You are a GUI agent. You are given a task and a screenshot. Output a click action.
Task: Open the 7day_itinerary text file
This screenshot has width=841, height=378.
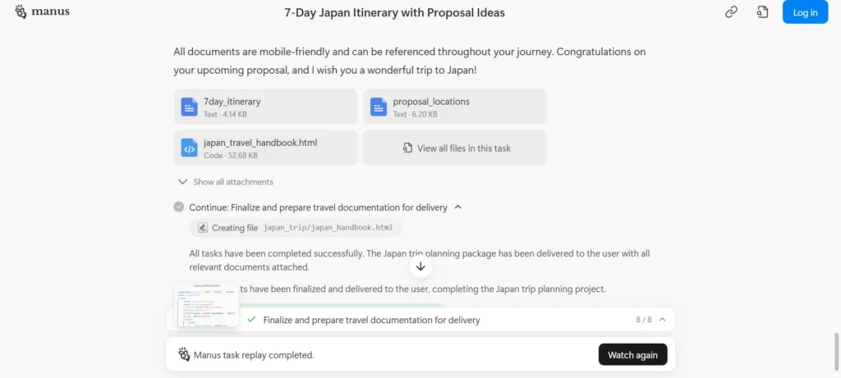click(x=265, y=107)
